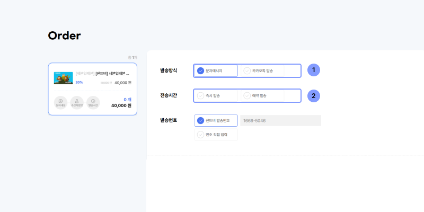The width and height of the screenshot is (424, 212).
Task: Open the gift card product thumbnail
Action: tap(63, 78)
